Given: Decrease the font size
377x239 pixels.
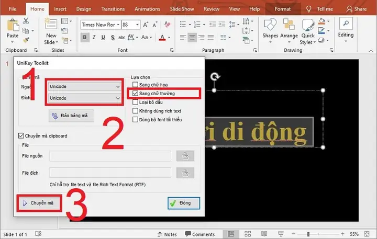Looking at the screenshot, I should click(154, 25).
